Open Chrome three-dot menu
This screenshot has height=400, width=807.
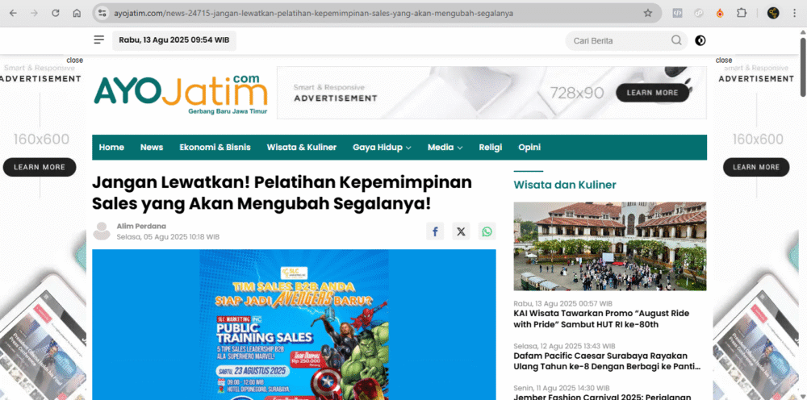[796, 13]
